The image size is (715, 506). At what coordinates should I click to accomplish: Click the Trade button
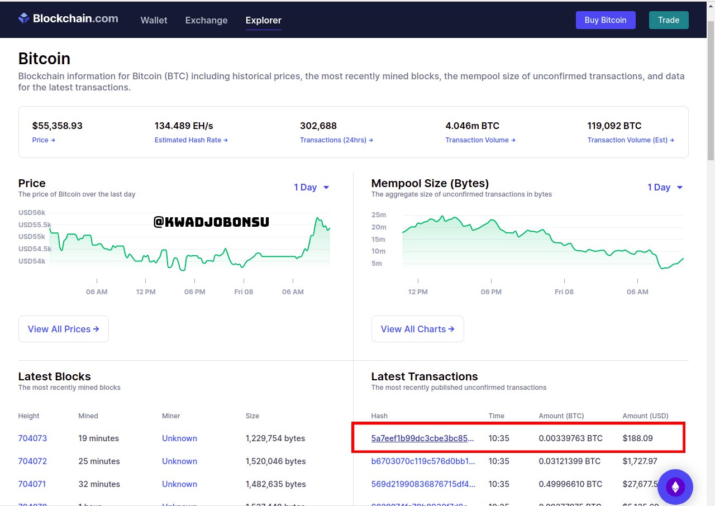(x=669, y=20)
